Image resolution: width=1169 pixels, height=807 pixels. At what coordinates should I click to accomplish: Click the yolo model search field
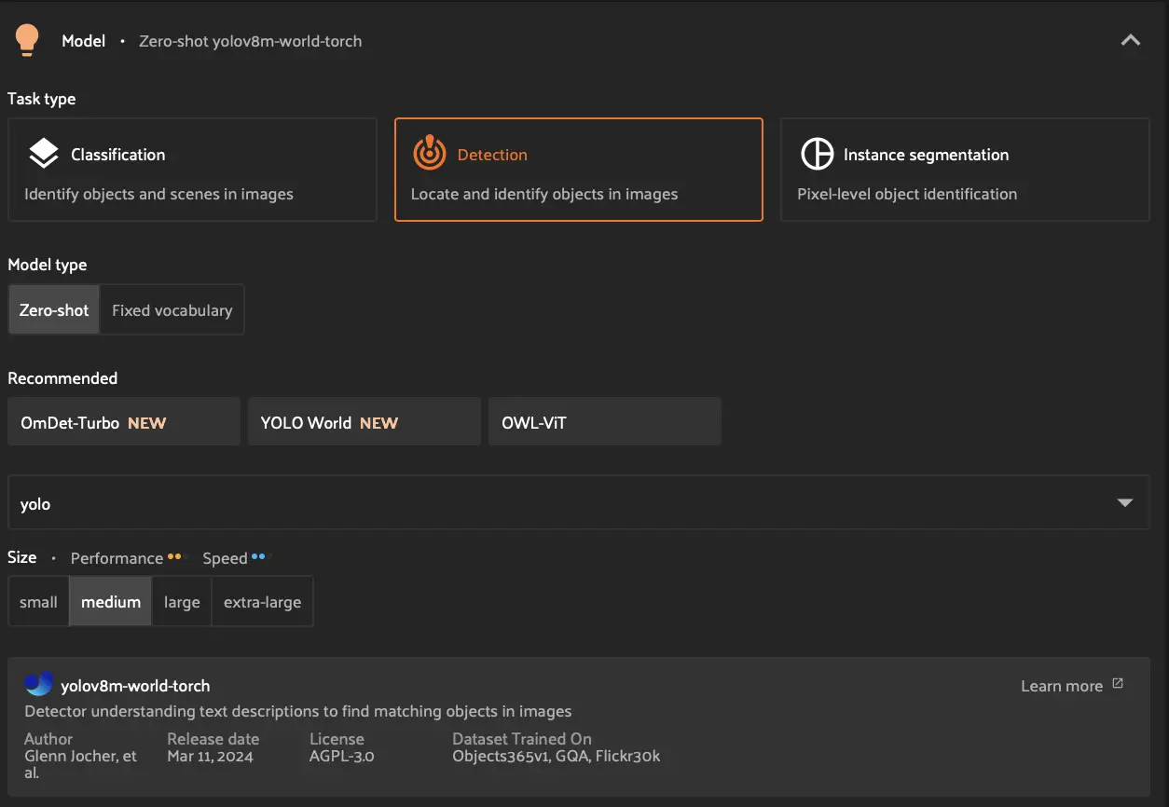(559, 503)
